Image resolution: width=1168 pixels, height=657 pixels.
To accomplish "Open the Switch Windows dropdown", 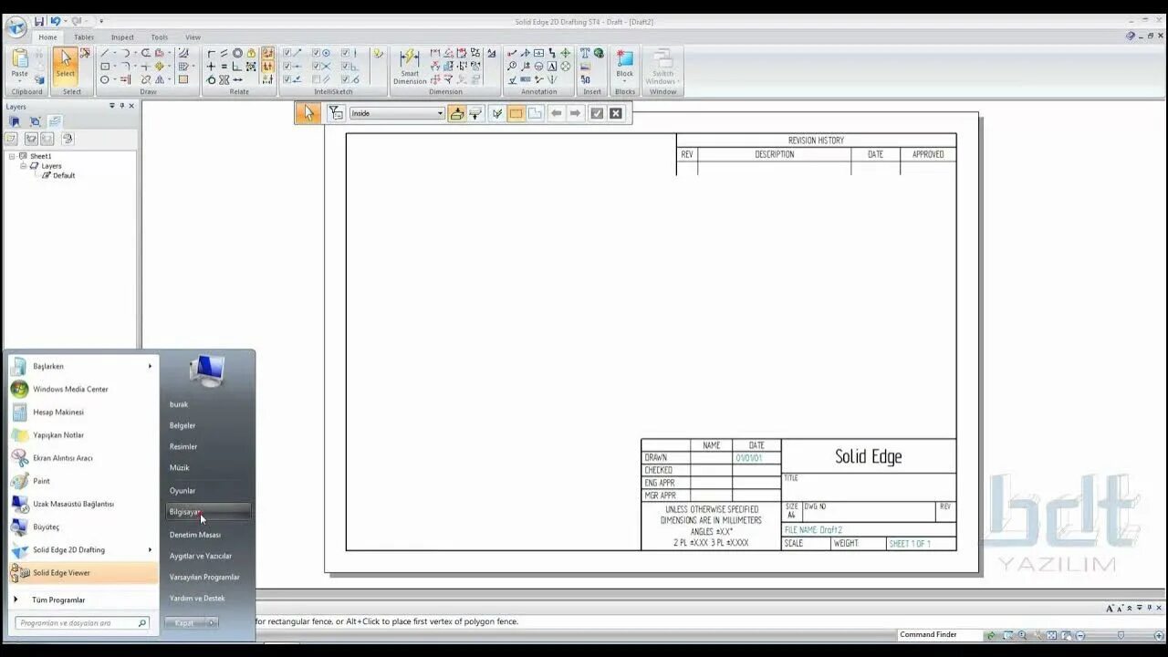I will (x=662, y=66).
